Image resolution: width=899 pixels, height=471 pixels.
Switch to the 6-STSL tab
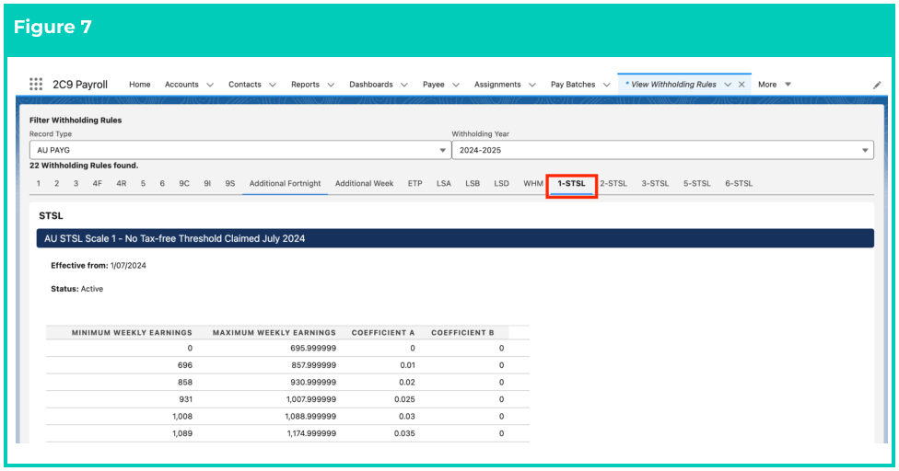pyautogui.click(x=739, y=184)
